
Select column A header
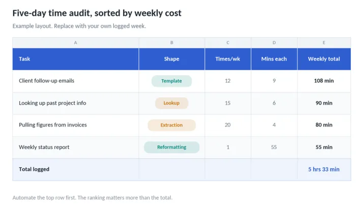tap(76, 43)
